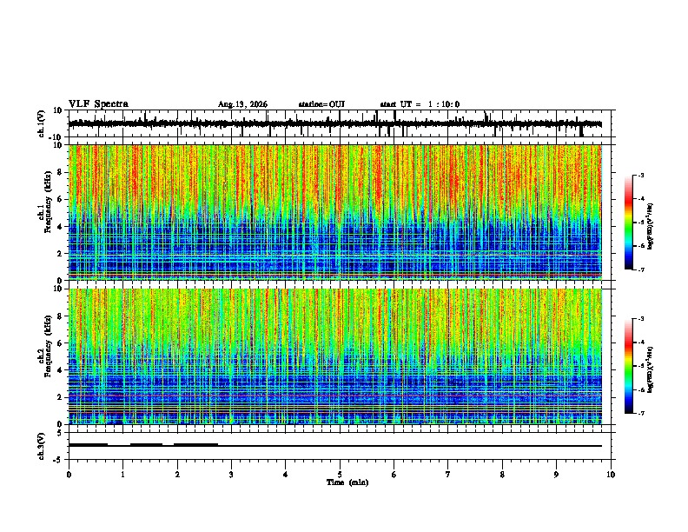Click the '8' tick on Time axis
Image resolution: width=688 pixels, height=532 pixels.
[502, 474]
